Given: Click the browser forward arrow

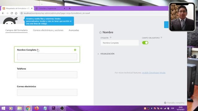Looking at the screenshot, I should 7,13.
